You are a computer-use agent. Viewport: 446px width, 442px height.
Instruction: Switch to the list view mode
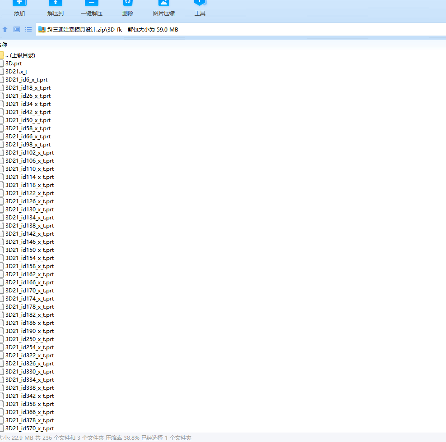[x=28, y=29]
